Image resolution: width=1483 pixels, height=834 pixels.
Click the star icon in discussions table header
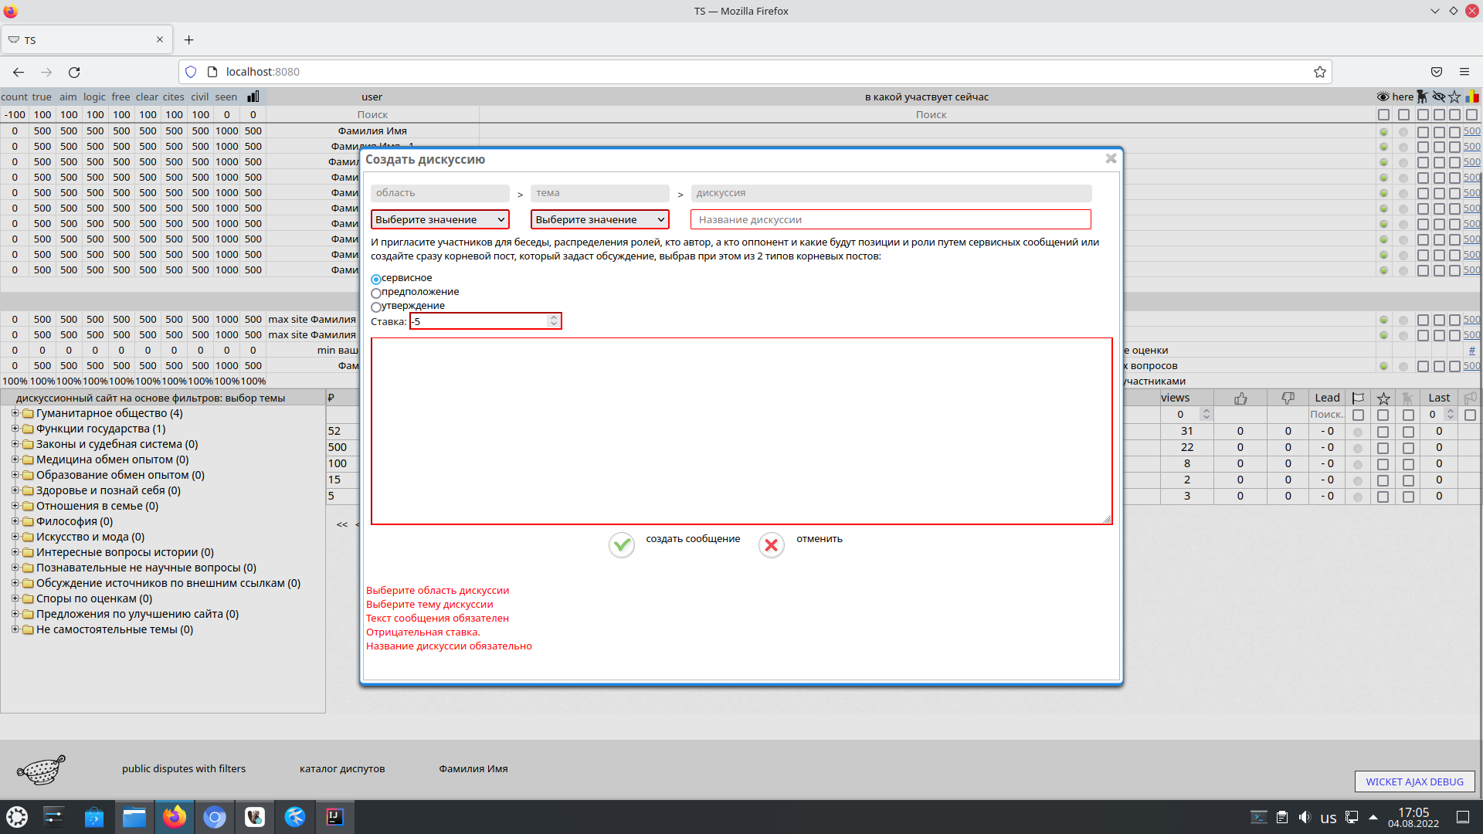coord(1383,398)
